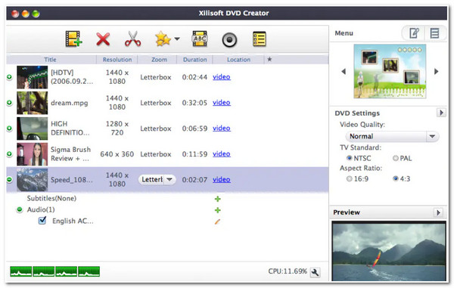
Task: Sort by the Zoom column header
Action: point(159,60)
